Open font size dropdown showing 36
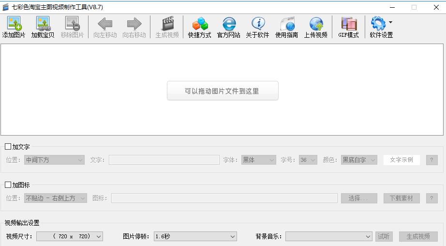The image size is (446, 246). [308, 160]
